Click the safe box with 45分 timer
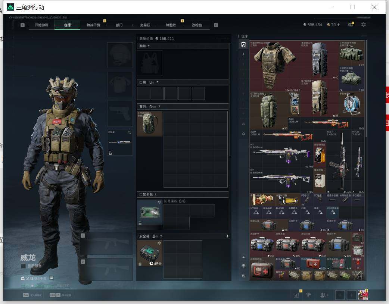 (150, 253)
